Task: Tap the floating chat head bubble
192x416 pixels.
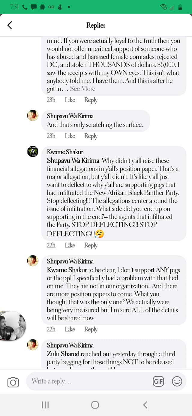Action: click(x=12, y=326)
